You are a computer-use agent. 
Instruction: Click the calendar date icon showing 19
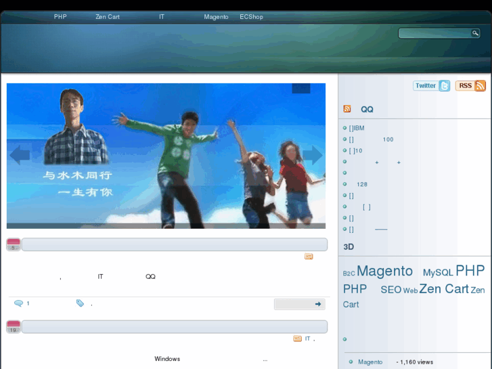coord(14,327)
